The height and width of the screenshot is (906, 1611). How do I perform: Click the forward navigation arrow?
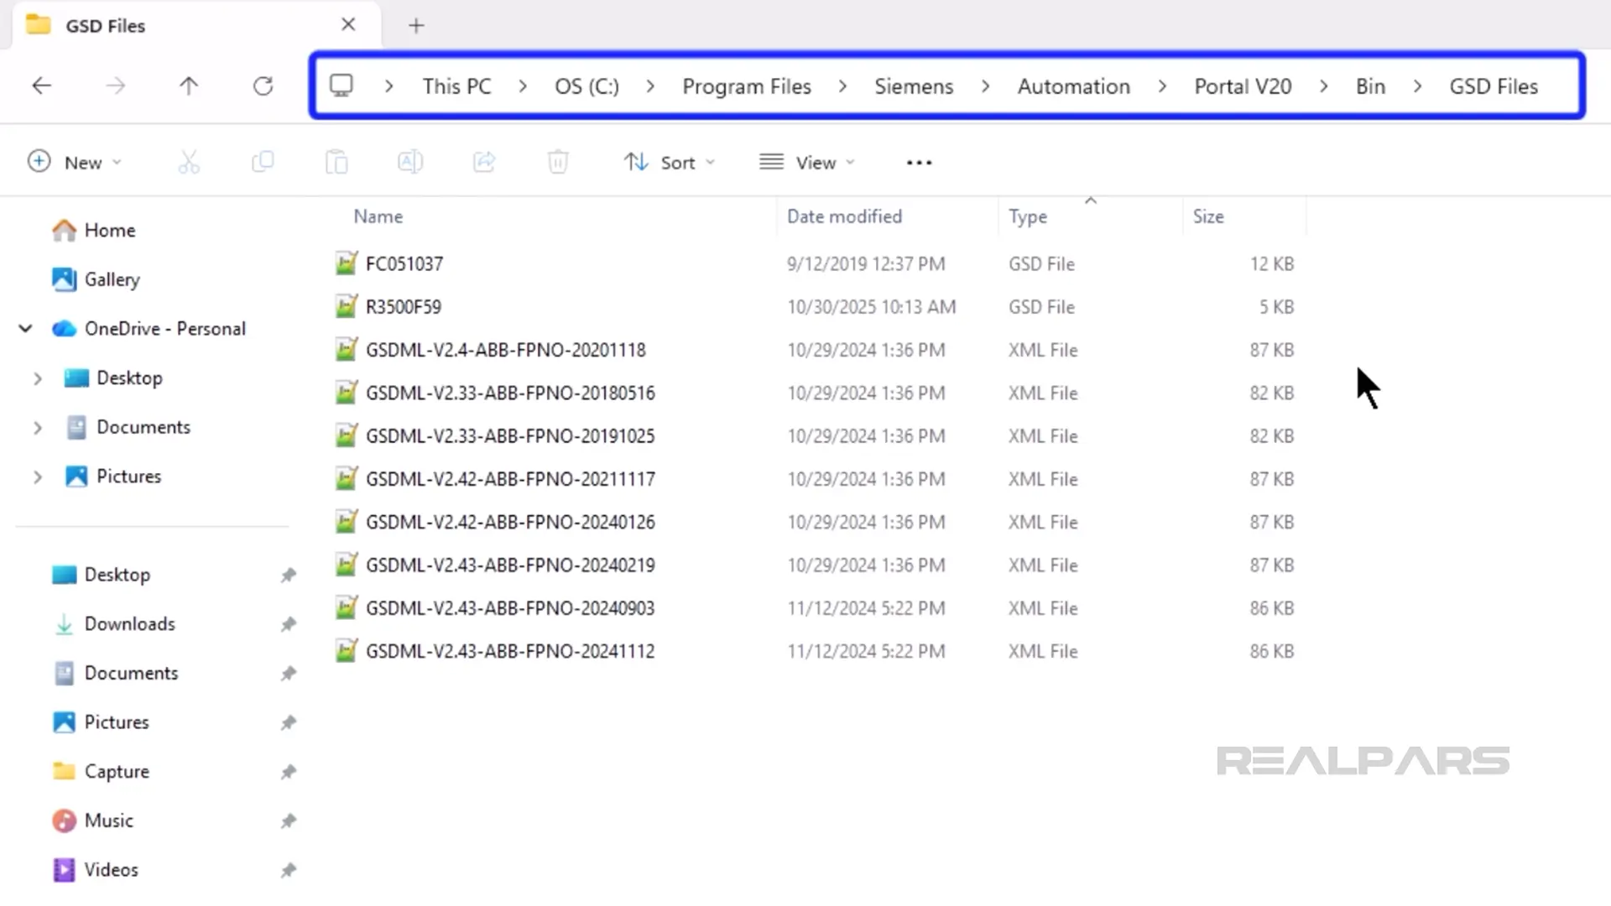[x=115, y=85]
